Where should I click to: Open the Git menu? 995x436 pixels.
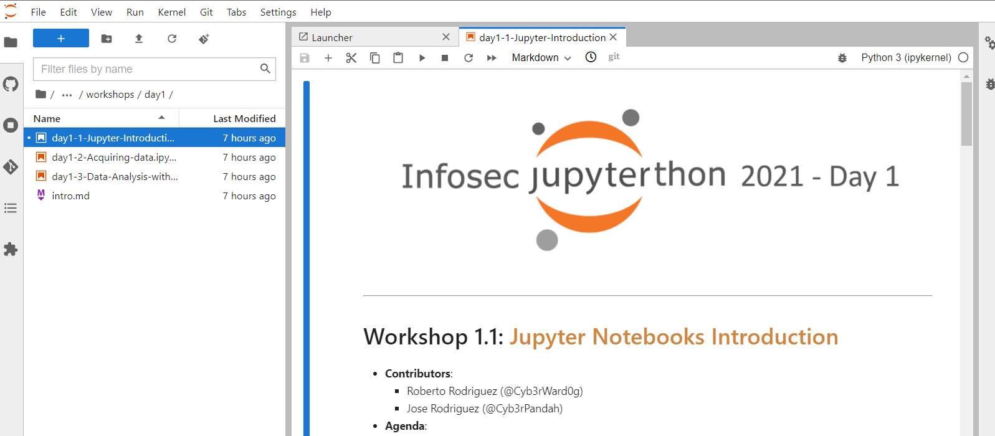click(x=206, y=12)
